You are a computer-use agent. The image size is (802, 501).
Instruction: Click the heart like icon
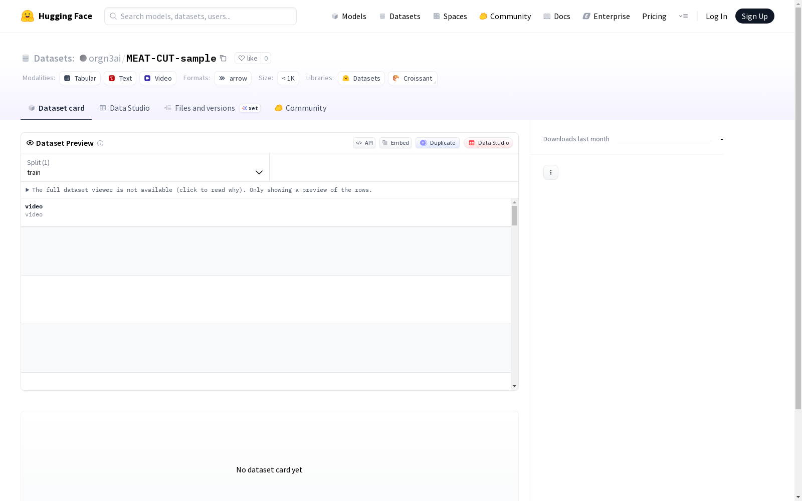click(x=242, y=58)
